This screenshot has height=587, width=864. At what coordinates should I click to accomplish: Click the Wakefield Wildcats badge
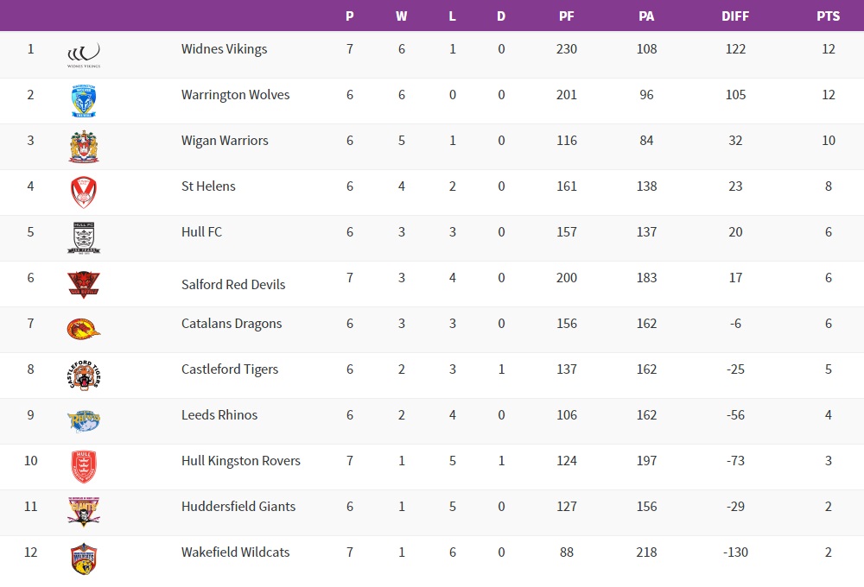(84, 559)
